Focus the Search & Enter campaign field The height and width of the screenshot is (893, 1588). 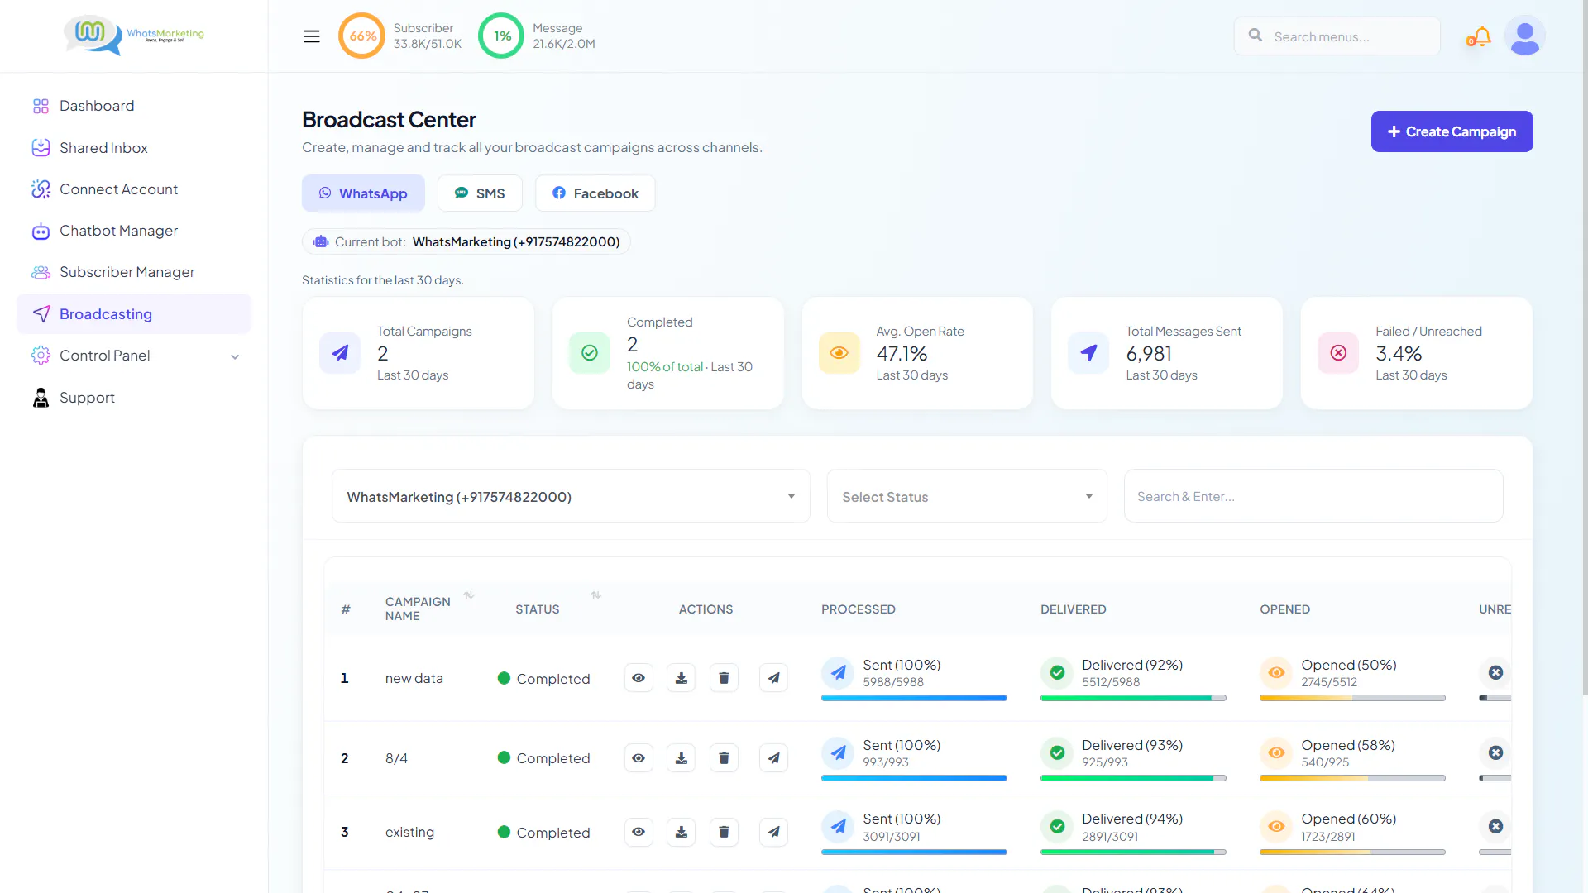[1313, 496]
